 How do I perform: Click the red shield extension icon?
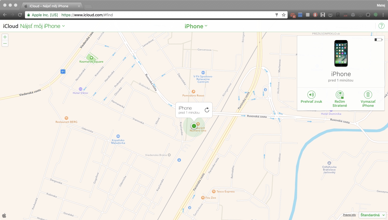coord(315,15)
